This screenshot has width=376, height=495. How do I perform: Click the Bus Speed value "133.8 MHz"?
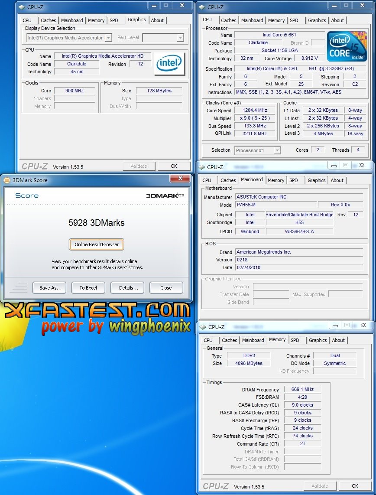(x=255, y=126)
